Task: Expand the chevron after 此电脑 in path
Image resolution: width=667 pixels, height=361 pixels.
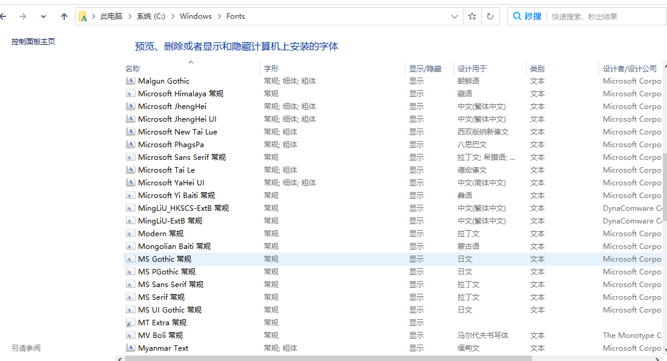Action: [128, 16]
